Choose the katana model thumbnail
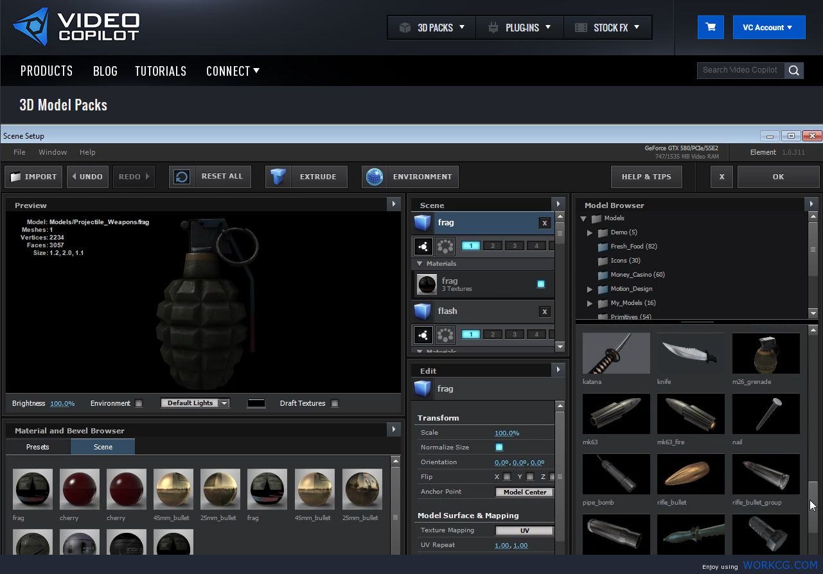 [x=616, y=354]
